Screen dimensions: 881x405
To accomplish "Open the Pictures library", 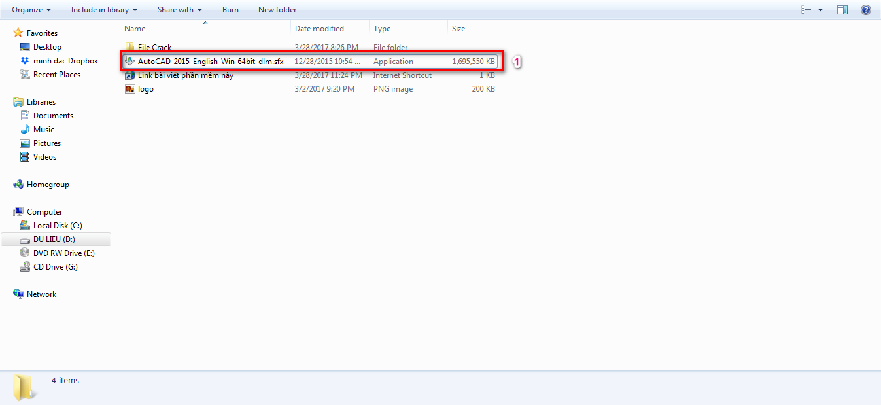I will (47, 143).
